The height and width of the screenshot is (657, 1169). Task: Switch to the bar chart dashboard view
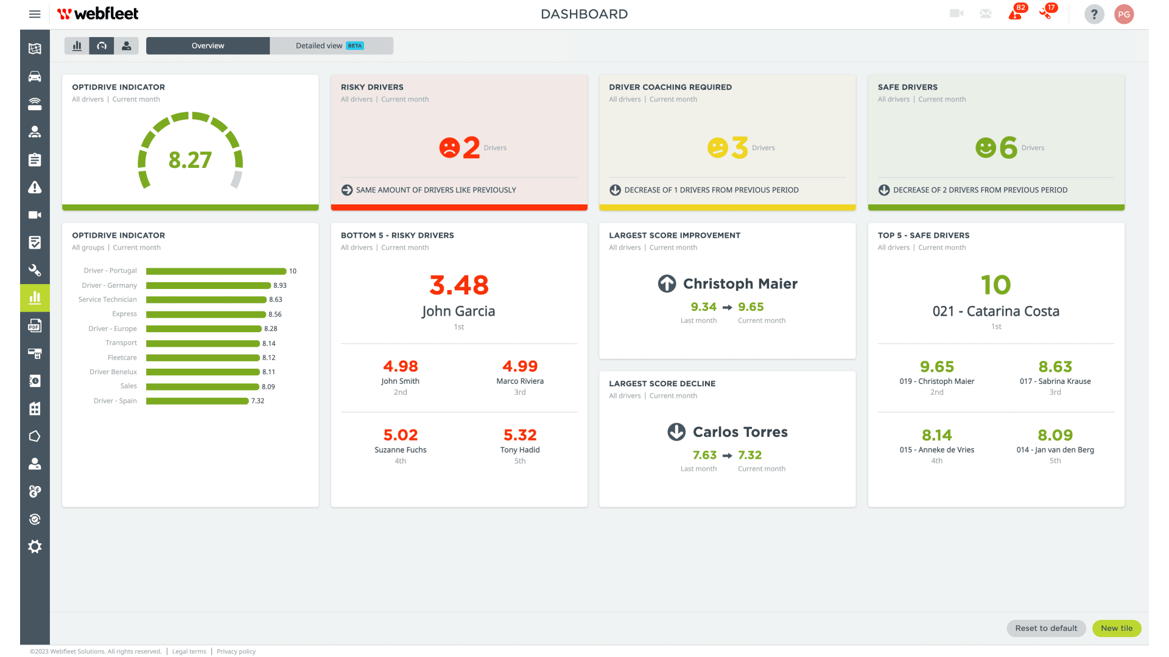(x=77, y=46)
